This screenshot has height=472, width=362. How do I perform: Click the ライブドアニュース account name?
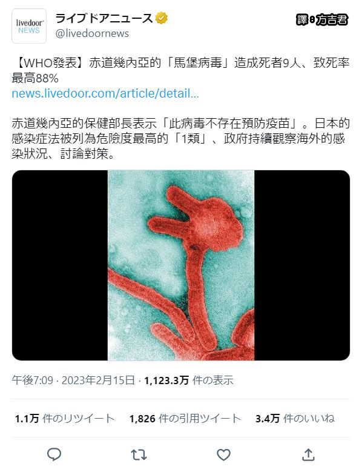coord(104,18)
